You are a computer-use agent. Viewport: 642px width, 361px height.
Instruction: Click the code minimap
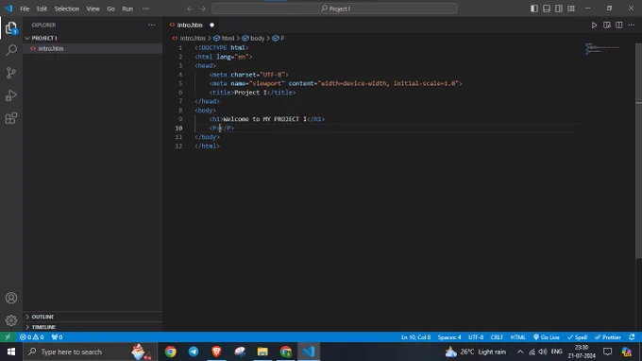coord(602,48)
